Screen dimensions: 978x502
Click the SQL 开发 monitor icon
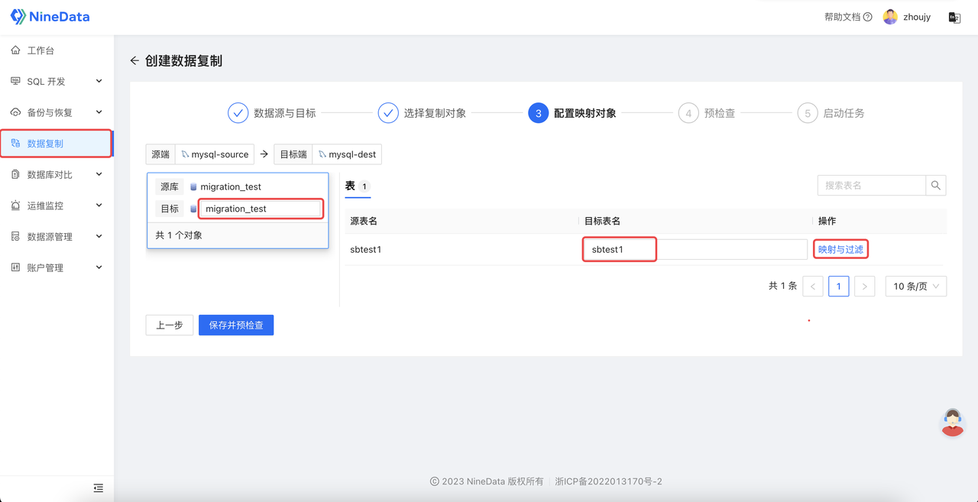pos(15,81)
